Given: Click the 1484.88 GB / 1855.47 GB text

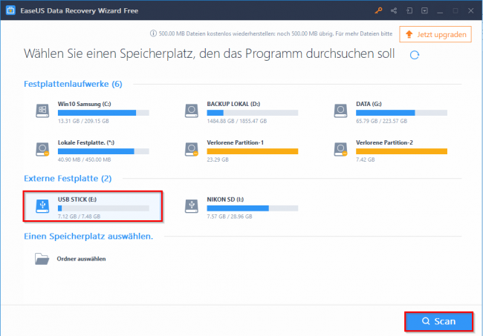Looking at the screenshot, I should pyautogui.click(x=237, y=121).
